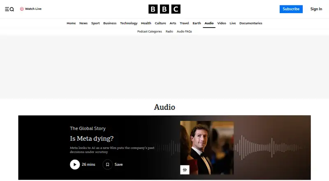The width and height of the screenshot is (329, 181).
Task: Open the Earth section
Action: coord(197,23)
